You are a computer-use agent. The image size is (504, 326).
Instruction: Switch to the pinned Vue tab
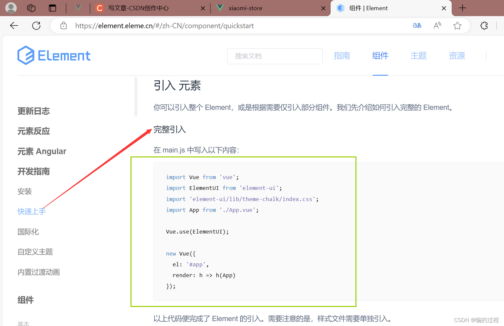(x=78, y=8)
